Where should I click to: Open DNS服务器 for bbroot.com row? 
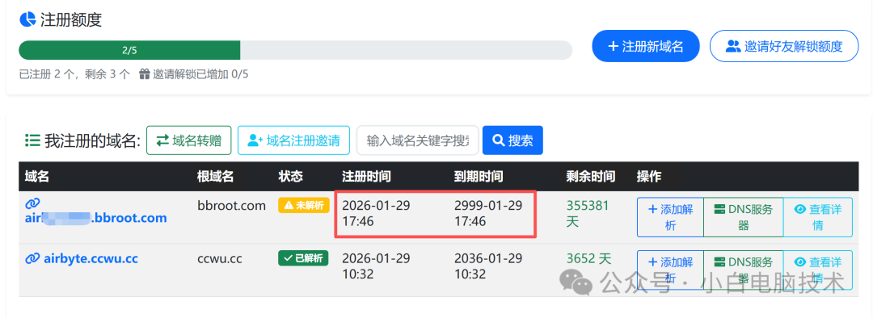click(x=744, y=217)
